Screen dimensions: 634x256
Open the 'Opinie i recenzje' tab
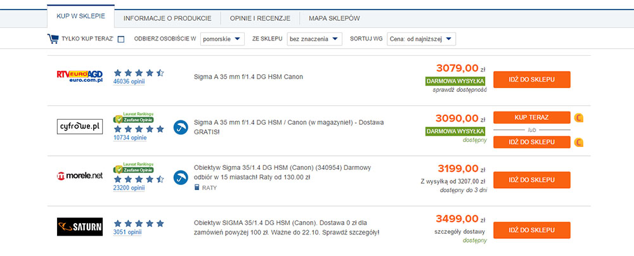pyautogui.click(x=260, y=18)
